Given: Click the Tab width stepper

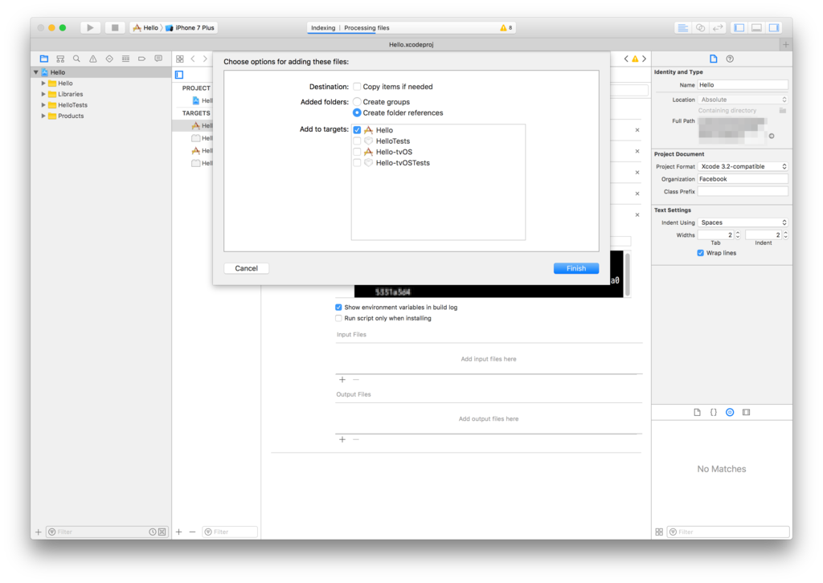Looking at the screenshot, I should (x=738, y=234).
